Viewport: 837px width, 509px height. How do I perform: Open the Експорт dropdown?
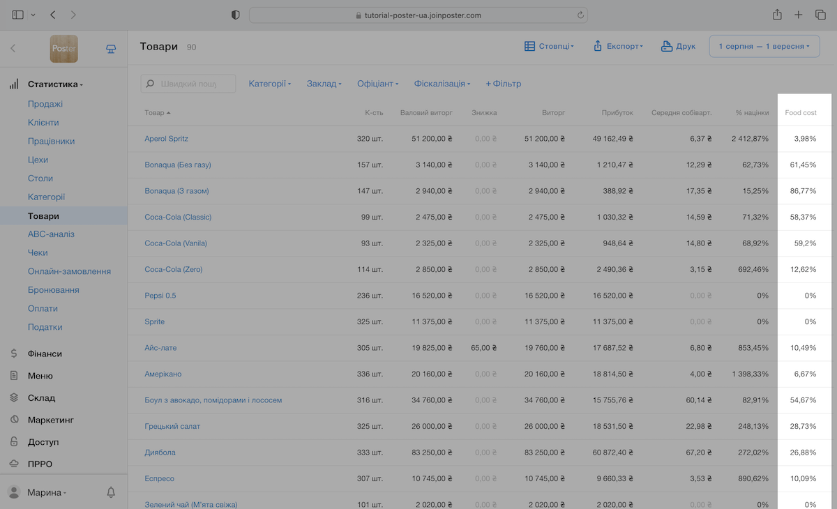coord(617,47)
